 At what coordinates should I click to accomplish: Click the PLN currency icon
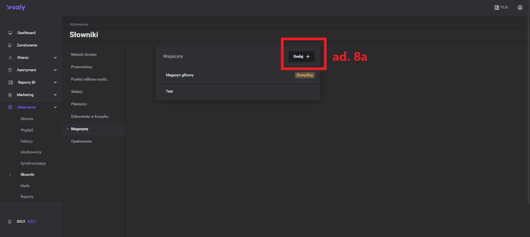click(x=497, y=7)
